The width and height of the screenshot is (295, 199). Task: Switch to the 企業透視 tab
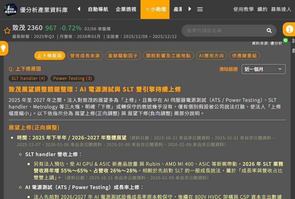[126, 9]
